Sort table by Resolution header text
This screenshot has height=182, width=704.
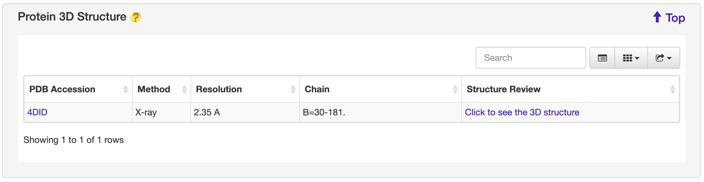click(x=219, y=89)
